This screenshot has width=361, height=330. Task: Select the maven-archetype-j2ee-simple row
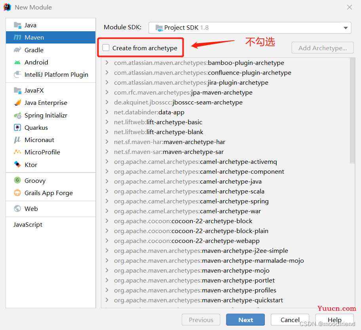[226, 250]
